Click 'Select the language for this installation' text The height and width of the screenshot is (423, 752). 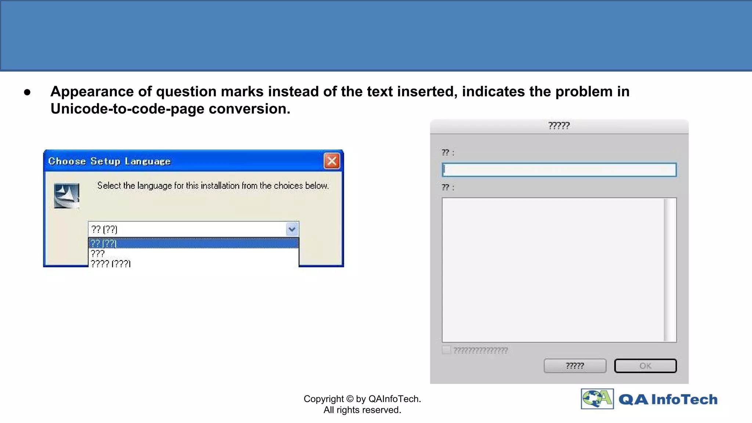213,185
